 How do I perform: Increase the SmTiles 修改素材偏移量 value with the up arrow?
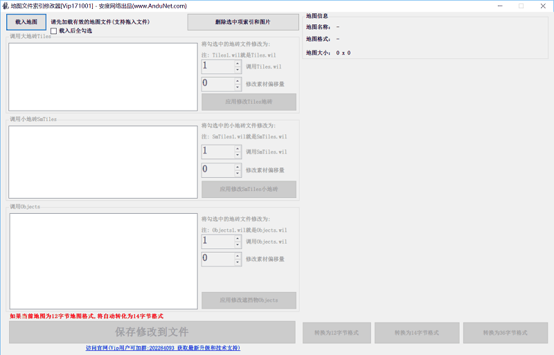click(x=238, y=166)
